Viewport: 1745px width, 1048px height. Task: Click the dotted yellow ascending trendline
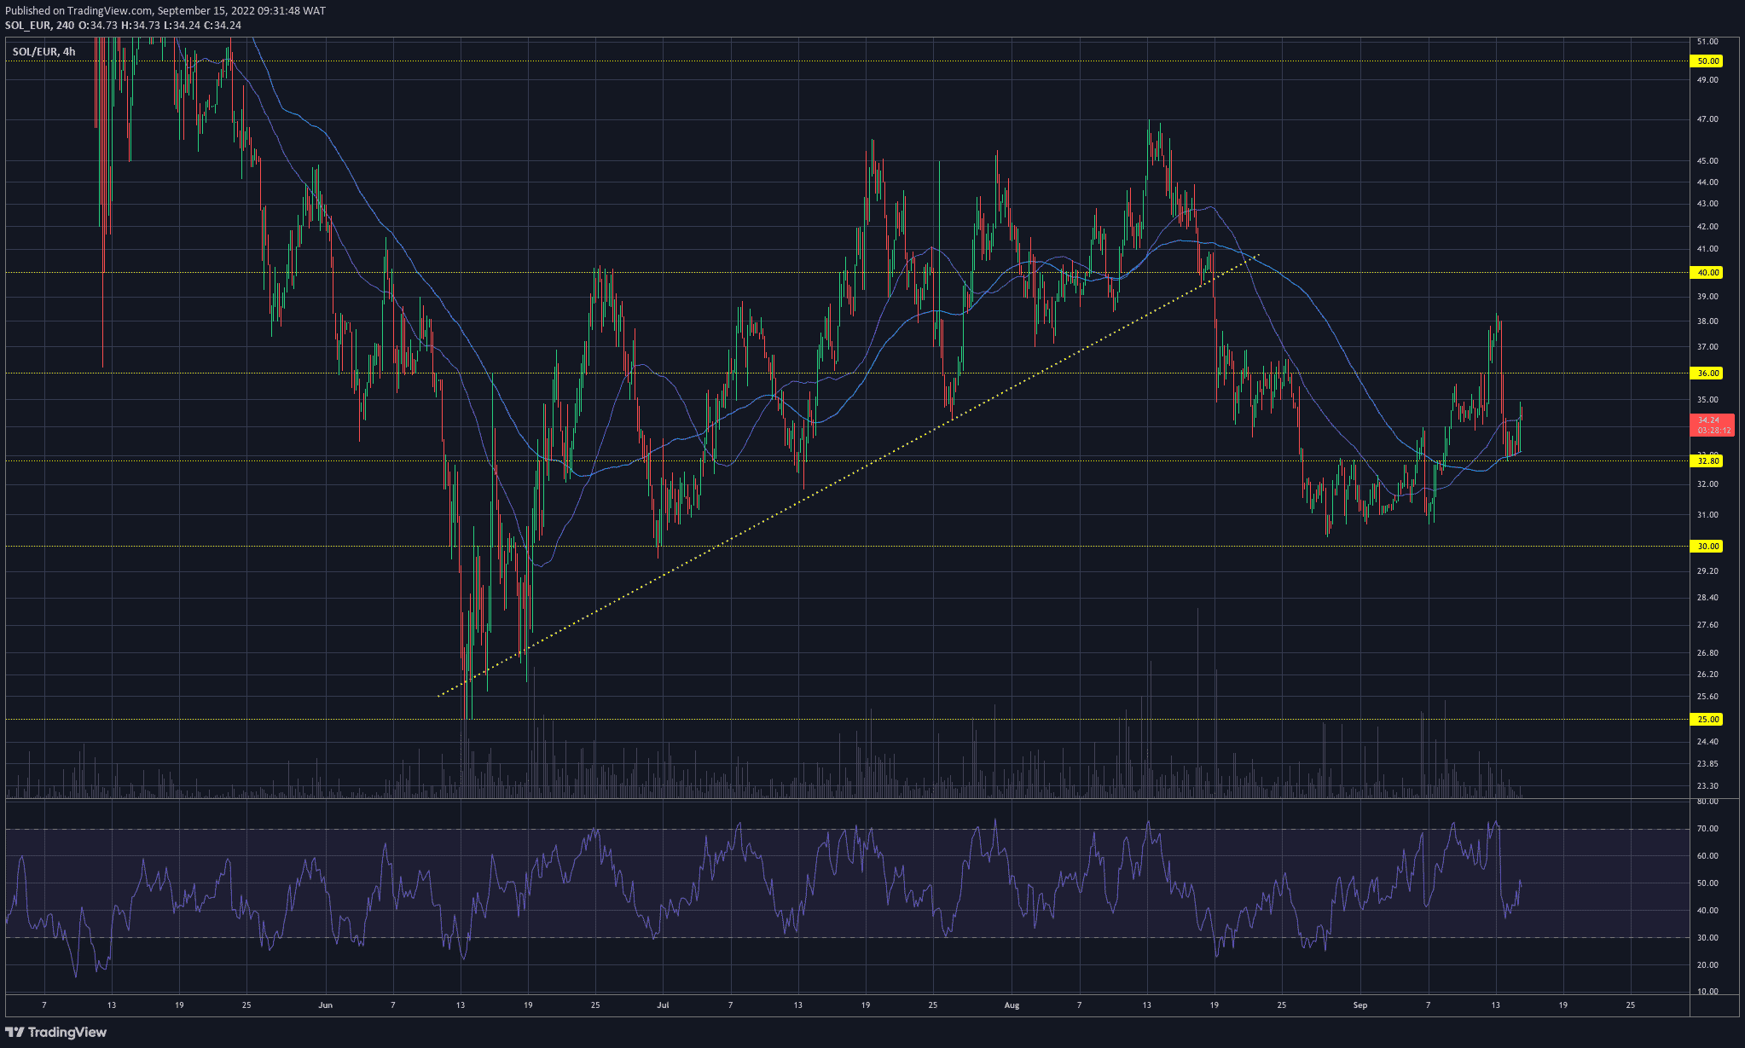849,475
